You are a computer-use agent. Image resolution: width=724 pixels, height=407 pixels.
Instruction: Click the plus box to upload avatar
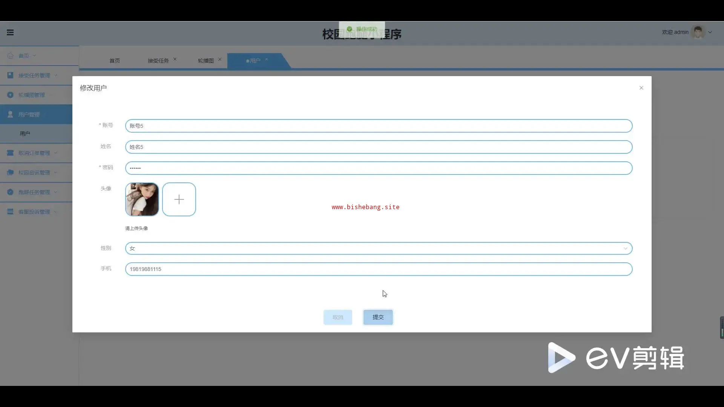pos(179,199)
